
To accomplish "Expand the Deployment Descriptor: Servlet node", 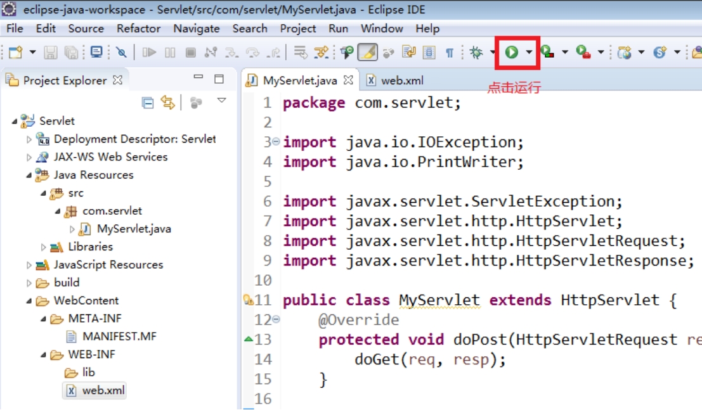I will coord(29,139).
